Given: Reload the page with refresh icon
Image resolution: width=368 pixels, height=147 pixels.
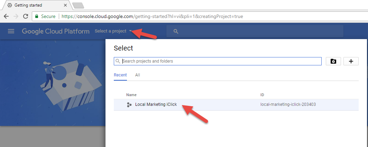Looking at the screenshot, I should [x=26, y=17].
